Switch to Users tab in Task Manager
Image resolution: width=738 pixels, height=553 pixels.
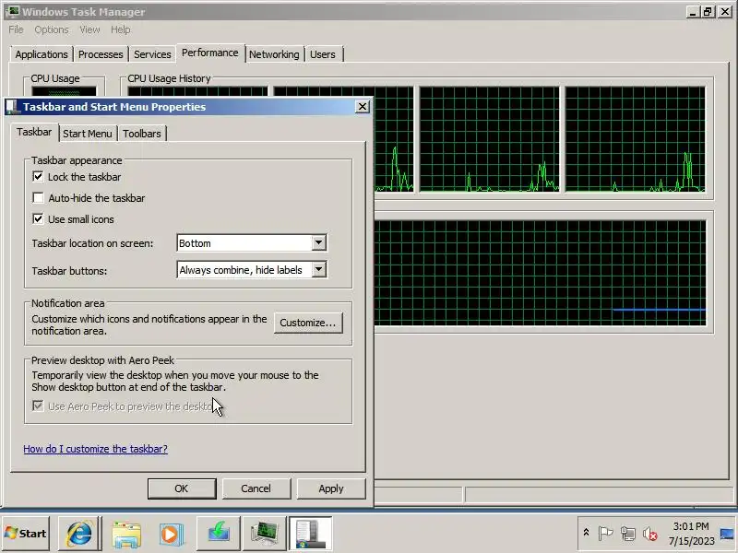323,54
